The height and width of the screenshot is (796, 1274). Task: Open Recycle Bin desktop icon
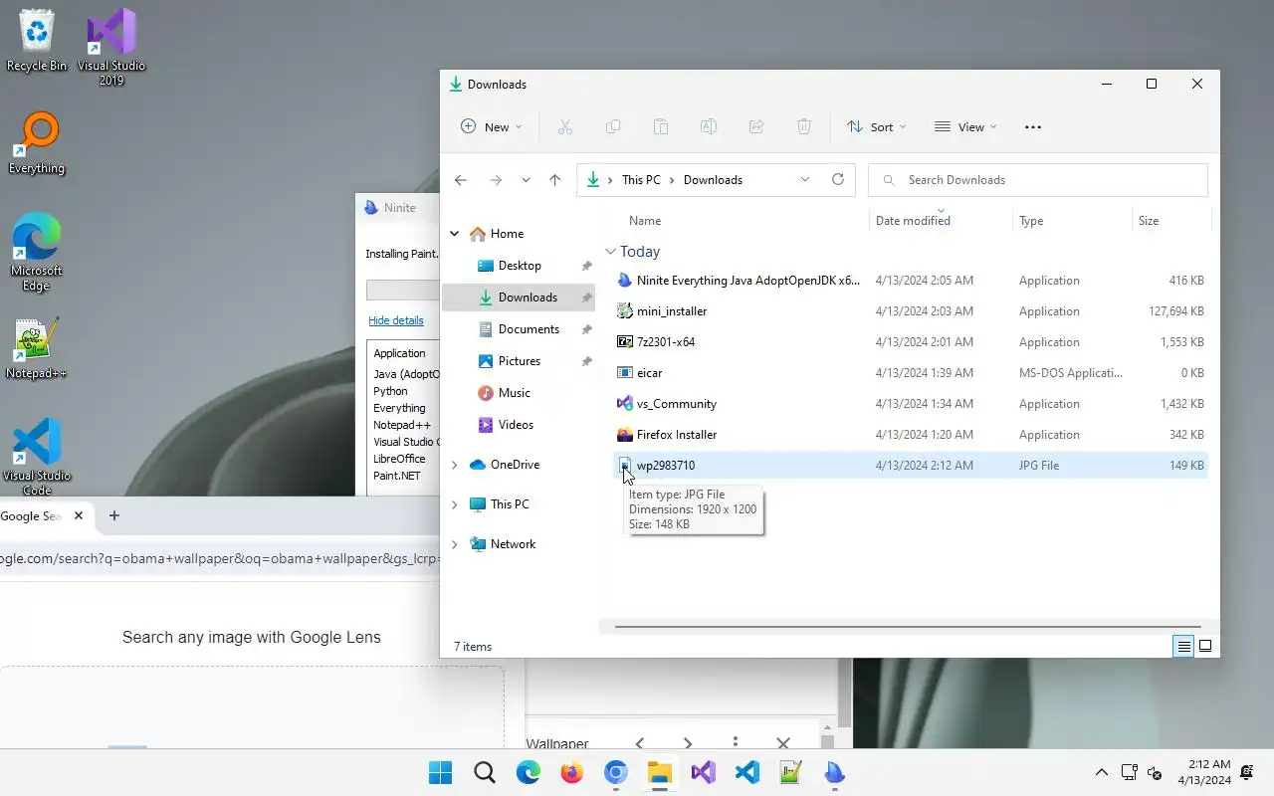tap(37, 41)
